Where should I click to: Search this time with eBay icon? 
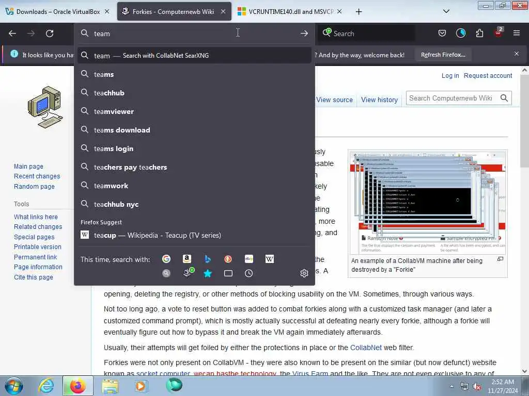[x=248, y=259]
